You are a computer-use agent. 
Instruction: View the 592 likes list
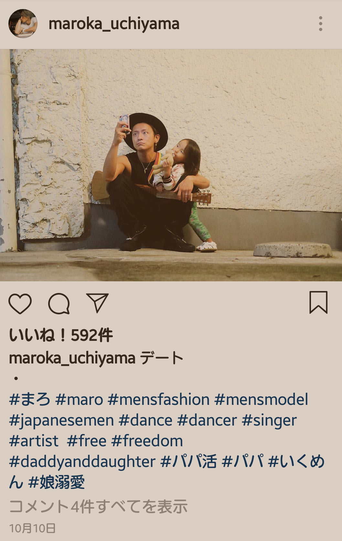[x=61, y=335]
